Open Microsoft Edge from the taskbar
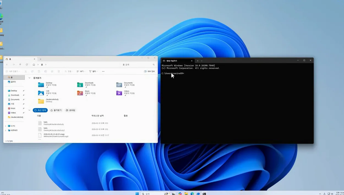Image resolution: width=344 pixels, height=195 pixels. tap(192, 194)
